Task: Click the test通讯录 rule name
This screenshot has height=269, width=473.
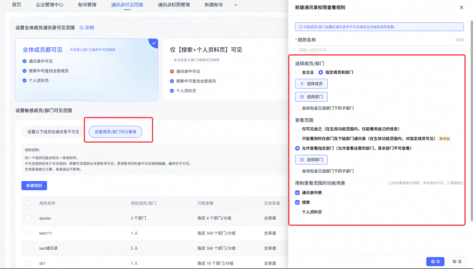Action: 48,248
